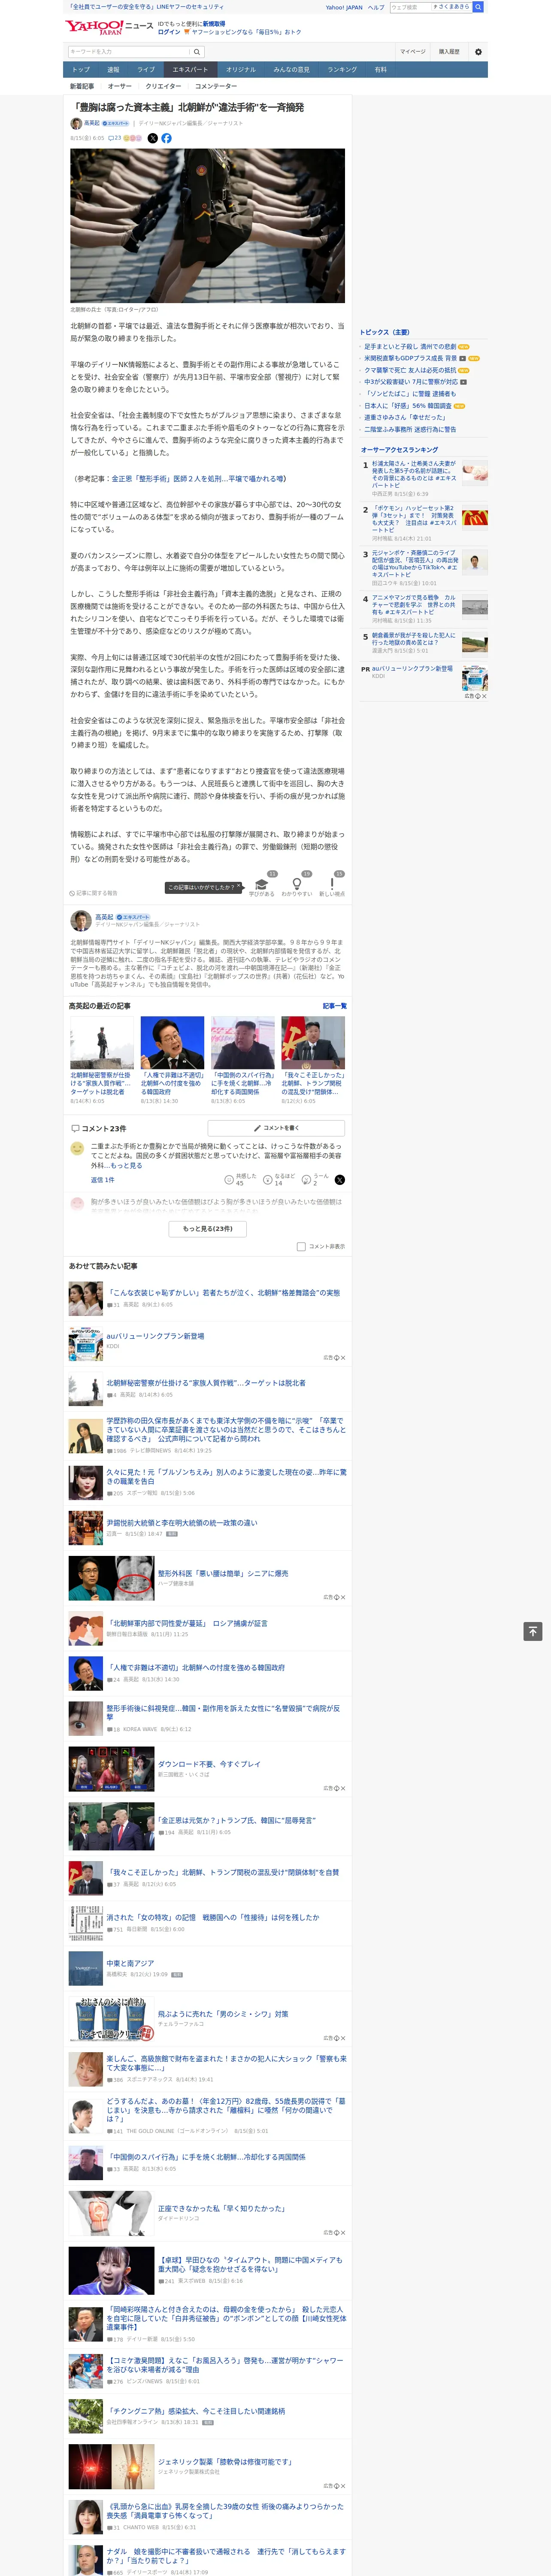Viewport: 551px width, 2576px height.
Task: Open article comment count bubble showing 23
Action: [115, 138]
